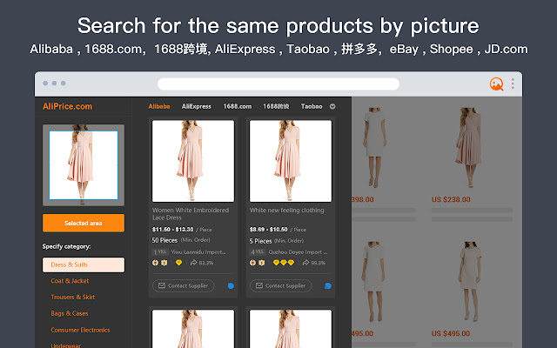Select the Trousers & Skirt category
This screenshot has height=348, width=557.
[x=73, y=298]
